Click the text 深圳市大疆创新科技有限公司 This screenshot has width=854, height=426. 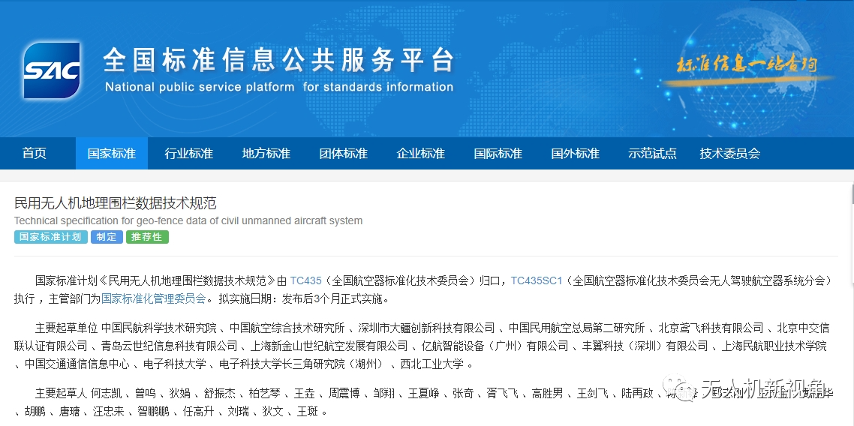coord(426,328)
